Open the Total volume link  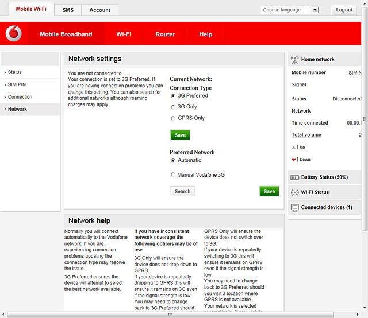[x=306, y=135]
